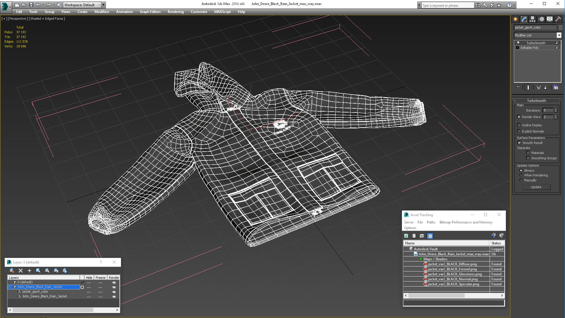The height and width of the screenshot is (318, 565).
Task: Collapse John_Deere_Black_Rain_Jacket layer tree
Action: click(10, 287)
